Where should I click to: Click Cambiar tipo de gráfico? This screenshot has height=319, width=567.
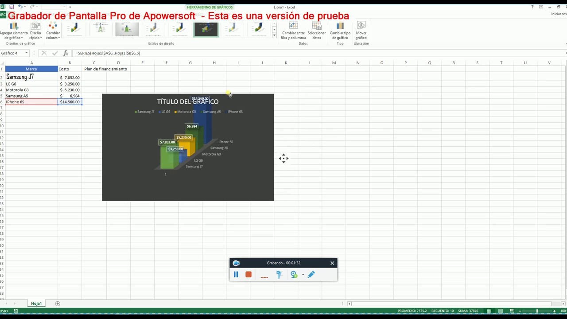point(340,31)
